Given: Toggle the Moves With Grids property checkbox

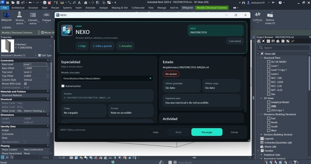Looking at the screenshot, I should point(25,84).
